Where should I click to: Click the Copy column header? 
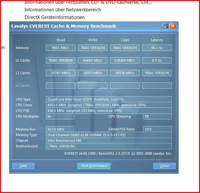125,40
